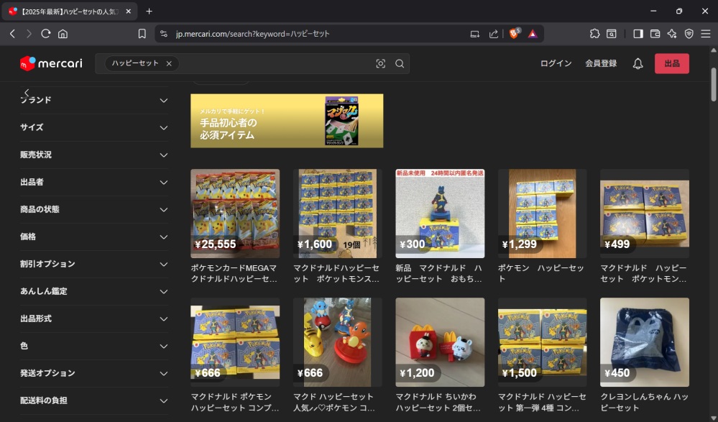Screen dimensions: 718x422
Task: Click the Mercari logo
Action: tap(51, 64)
